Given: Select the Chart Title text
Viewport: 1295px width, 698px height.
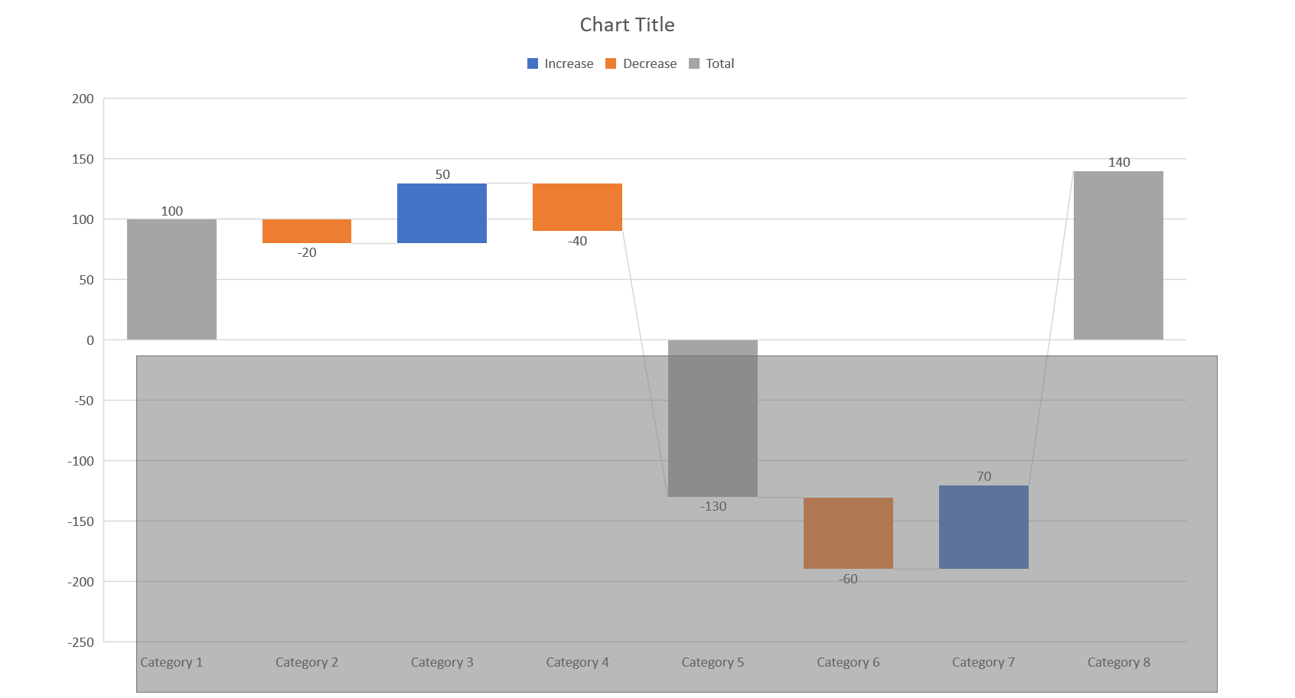Looking at the screenshot, I should [627, 25].
